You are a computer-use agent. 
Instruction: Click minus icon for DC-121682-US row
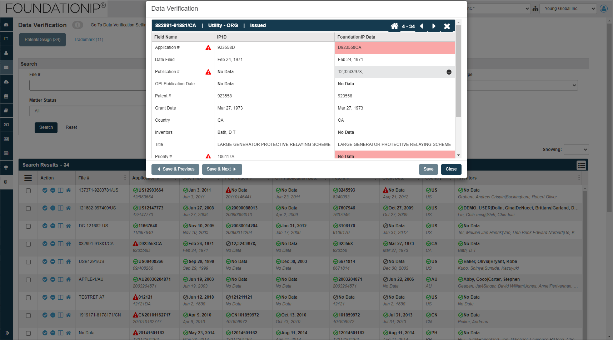(x=53, y=226)
